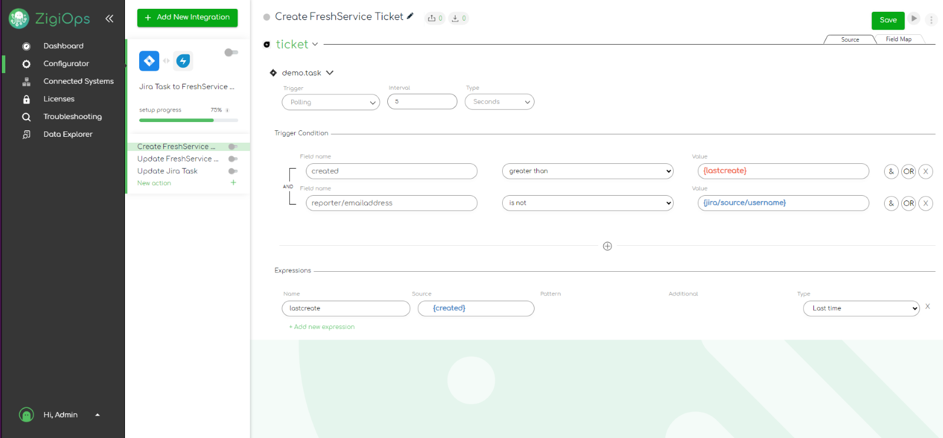Viewport: 943px width, 438px height.
Task: Click the {lastcreate} value field
Action: point(783,171)
